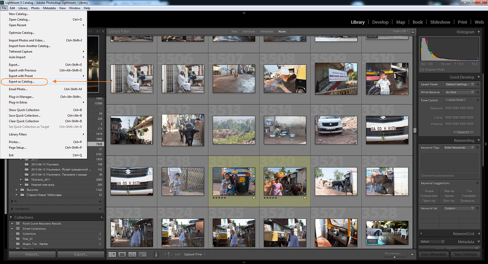Collapse the Collections panel header triangle
This screenshot has height=264, width=488.
pos(11,217)
